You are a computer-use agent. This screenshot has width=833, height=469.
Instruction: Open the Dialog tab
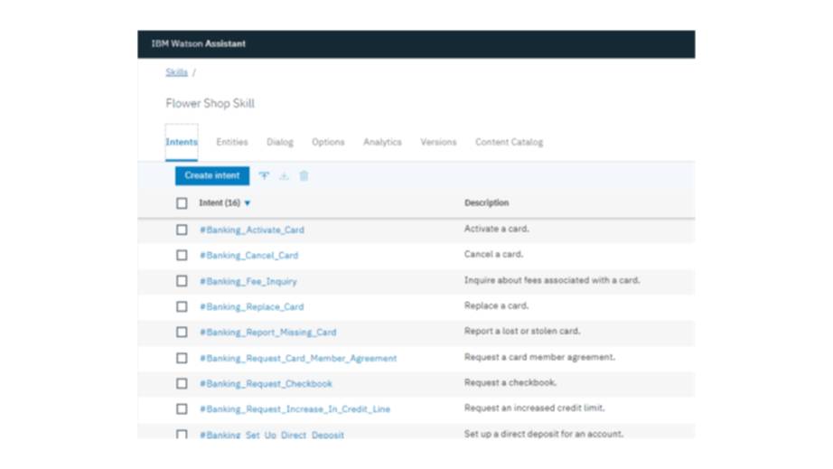point(280,142)
